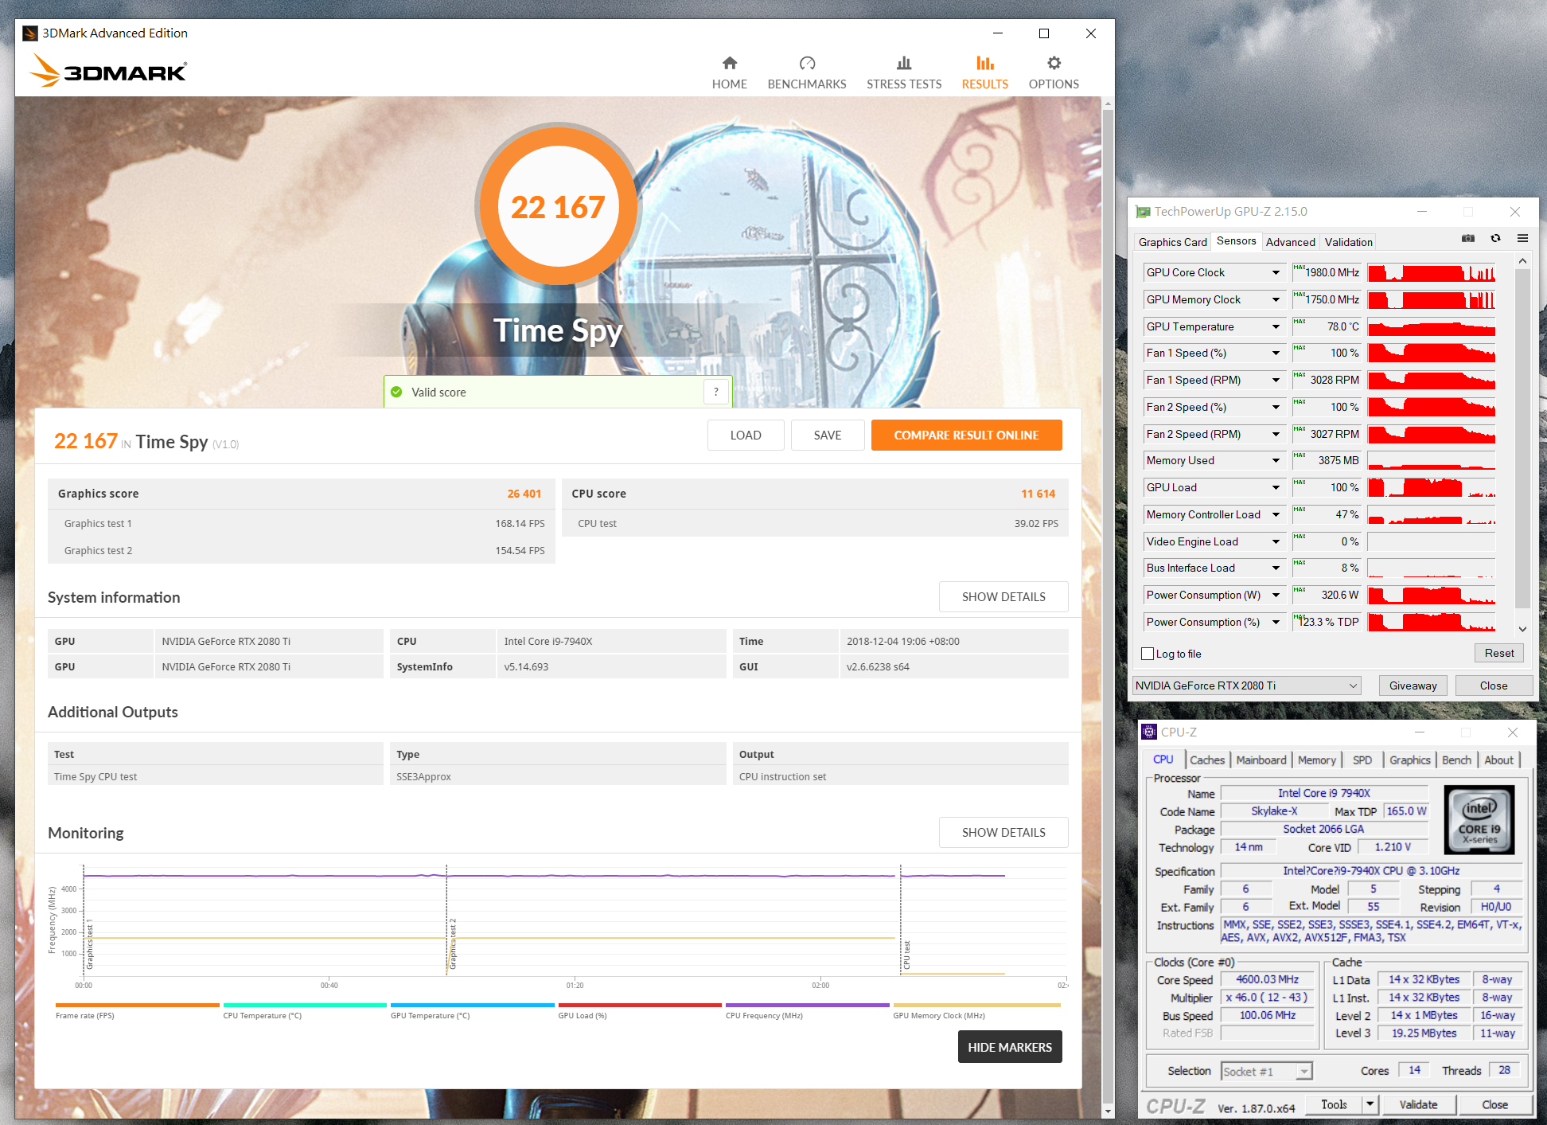1547x1125 pixels.
Task: Click the GPU-Z refresh icon
Action: tap(1495, 238)
